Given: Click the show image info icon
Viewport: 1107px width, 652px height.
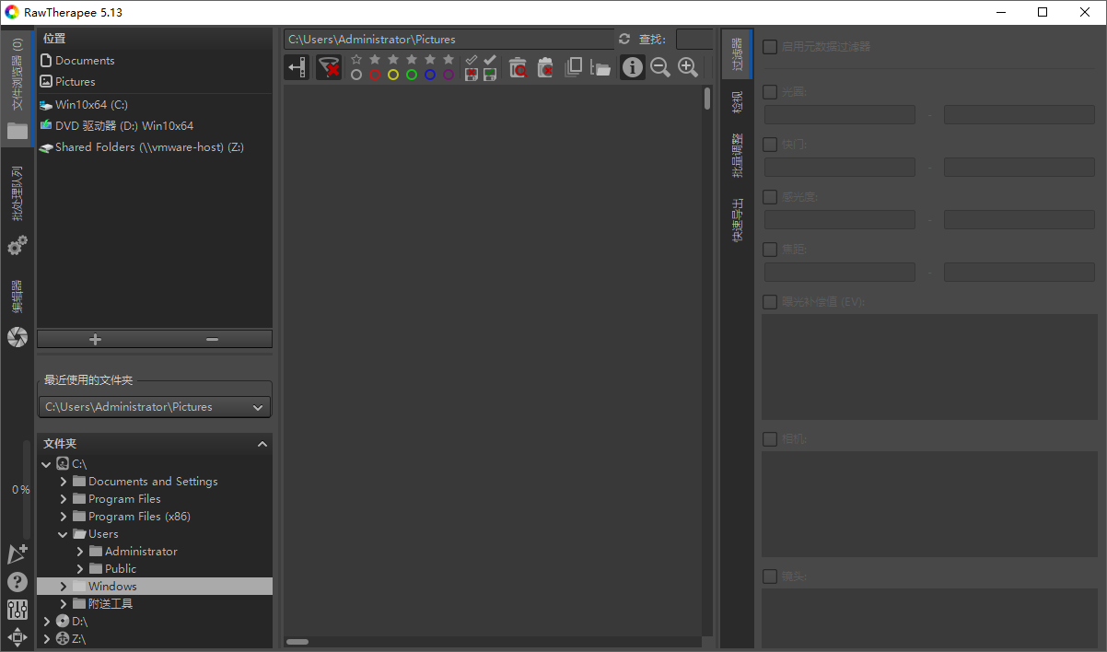Looking at the screenshot, I should click(633, 66).
